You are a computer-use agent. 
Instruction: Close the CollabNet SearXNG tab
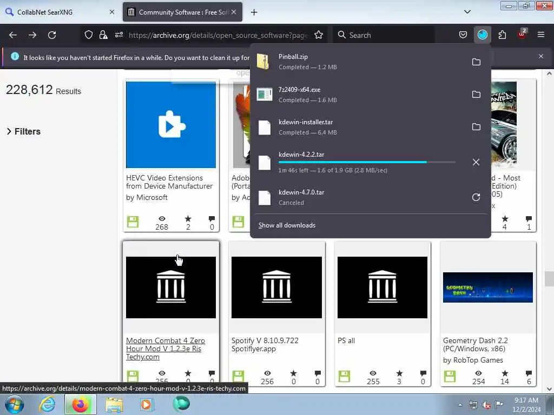click(x=112, y=12)
